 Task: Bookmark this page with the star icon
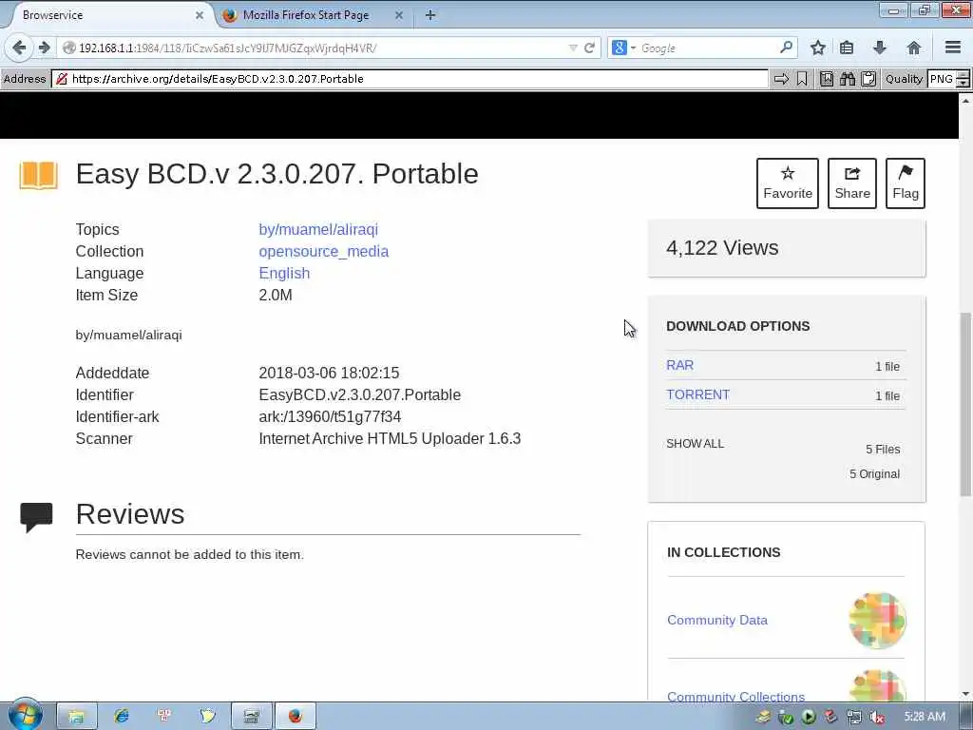(818, 48)
